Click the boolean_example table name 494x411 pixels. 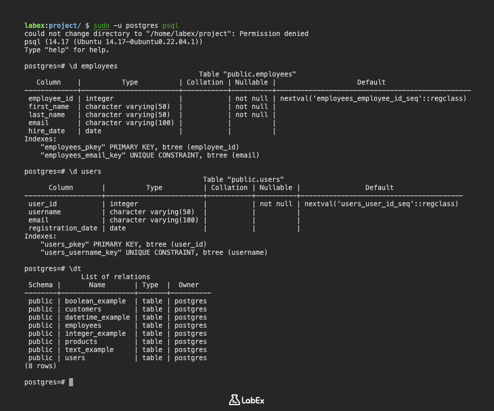pos(95,301)
